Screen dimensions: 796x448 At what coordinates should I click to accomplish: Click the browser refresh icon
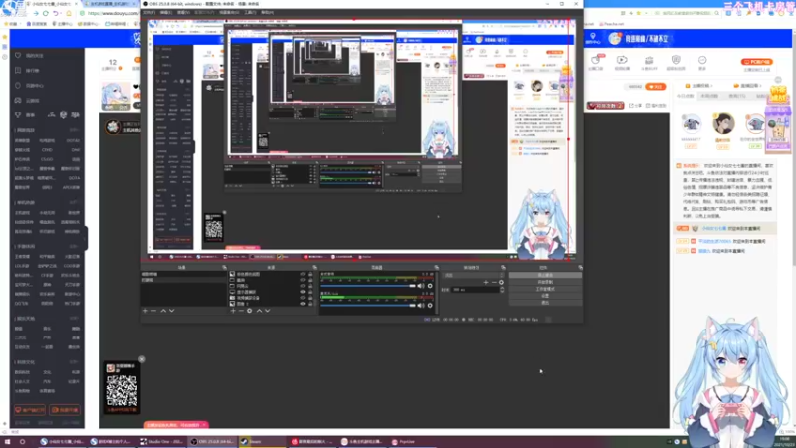pos(46,13)
